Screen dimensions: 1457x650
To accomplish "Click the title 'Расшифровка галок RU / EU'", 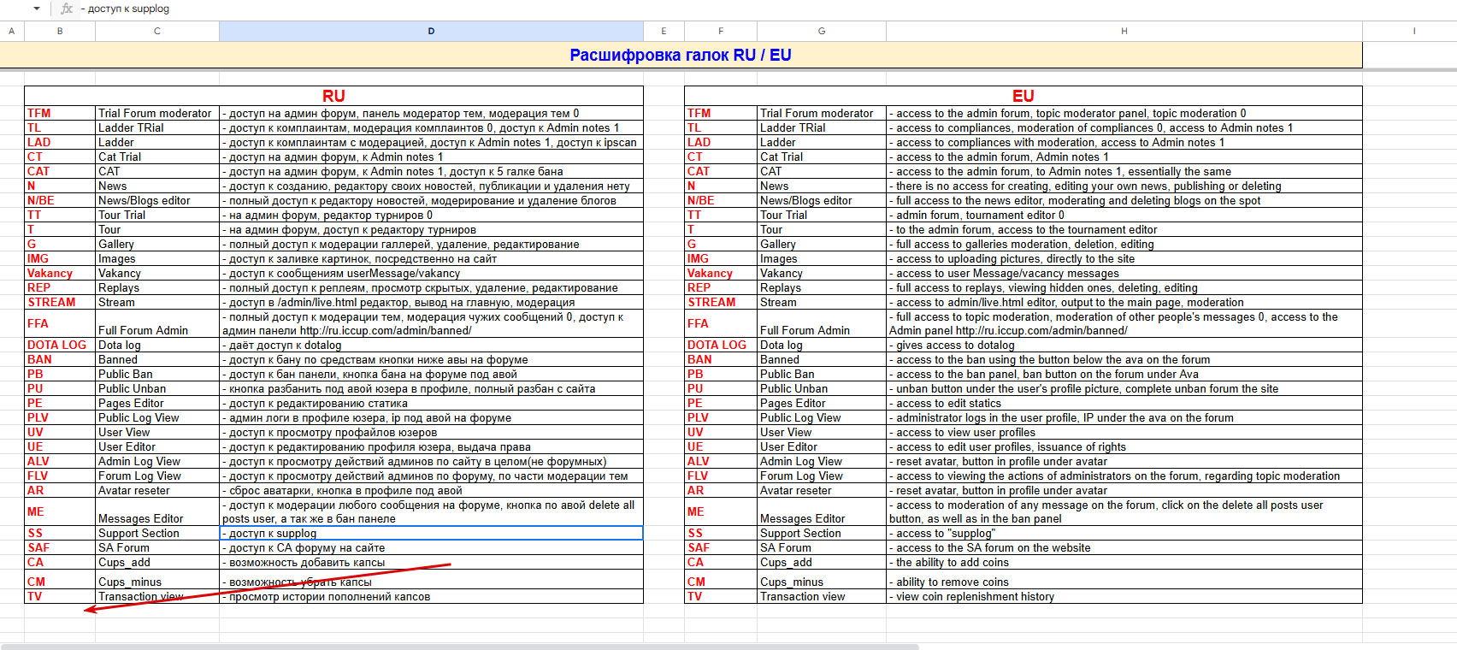I will [681, 56].
